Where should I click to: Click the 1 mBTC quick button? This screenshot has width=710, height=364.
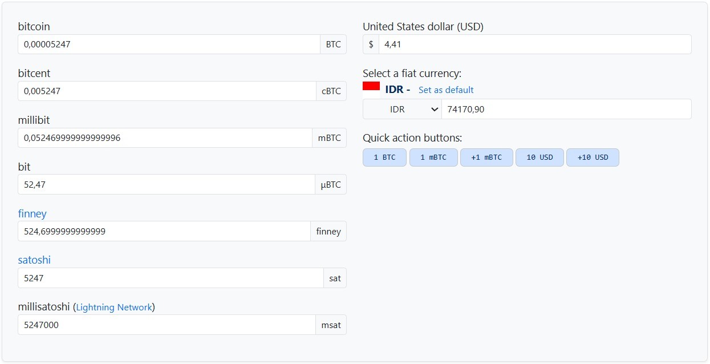433,157
